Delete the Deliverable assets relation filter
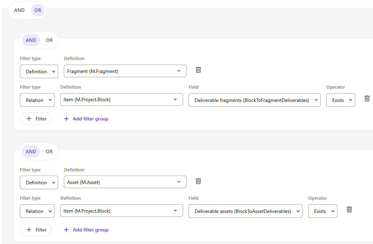Image resolution: width=373 pixels, height=244 pixels. pos(349,209)
